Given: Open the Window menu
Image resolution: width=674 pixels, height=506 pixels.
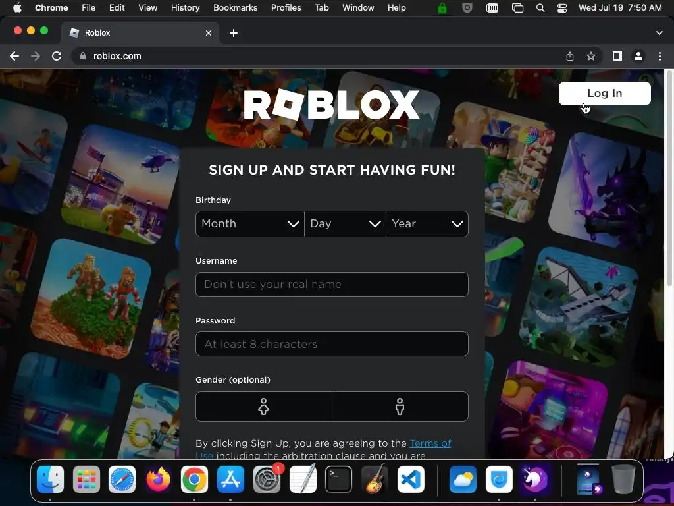Looking at the screenshot, I should (x=358, y=7).
